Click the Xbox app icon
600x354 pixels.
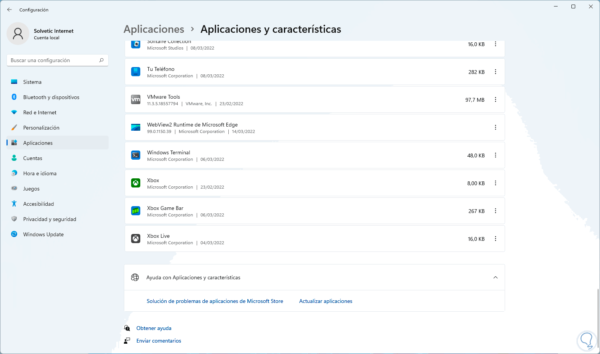136,183
